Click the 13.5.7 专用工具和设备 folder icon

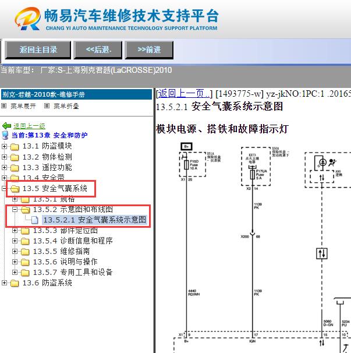coord(25,273)
